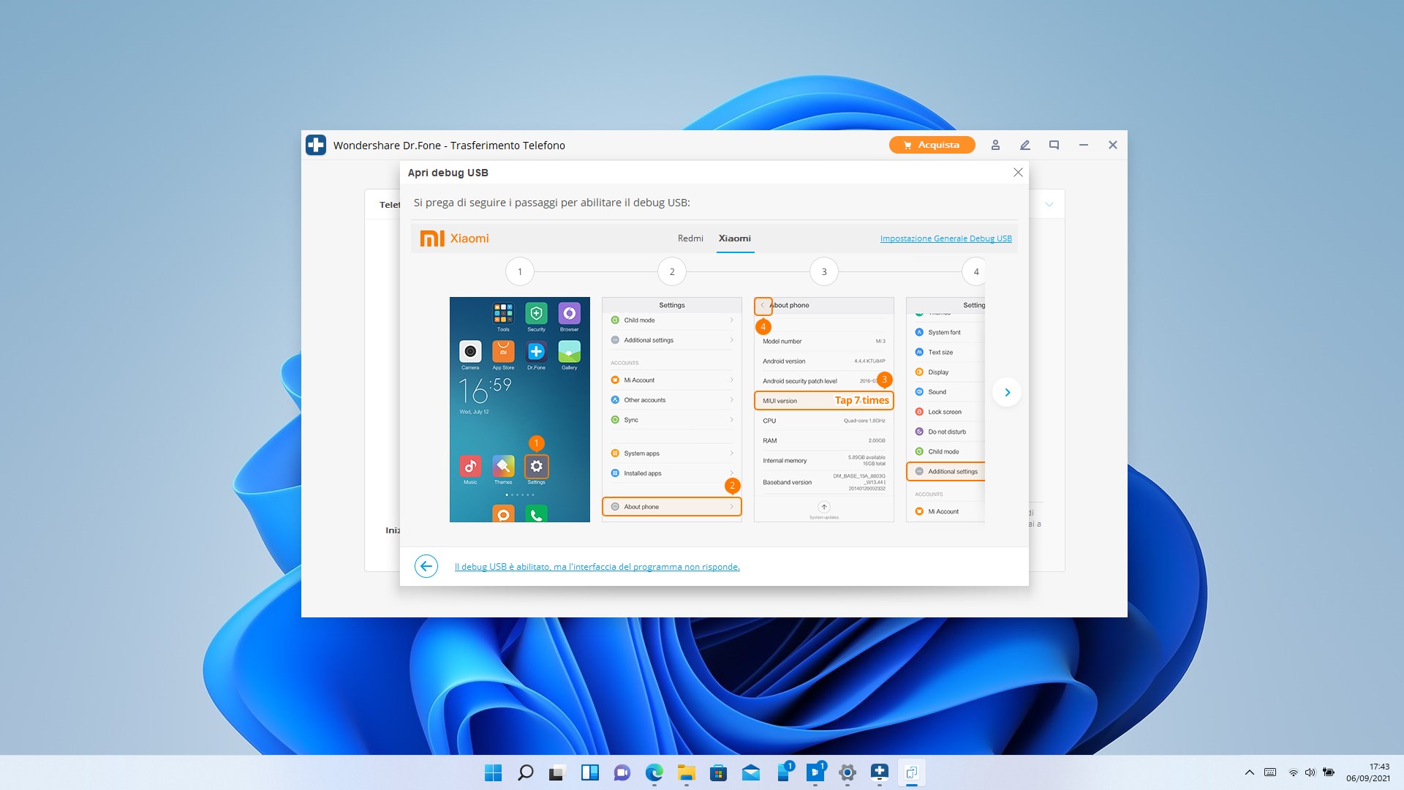
Task: Expand the dropdown chevron in background panel
Action: [x=1049, y=205]
